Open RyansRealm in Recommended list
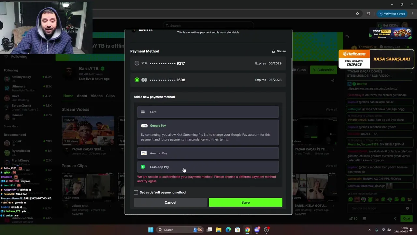Screen dimensions: 417x235 coord(28,152)
